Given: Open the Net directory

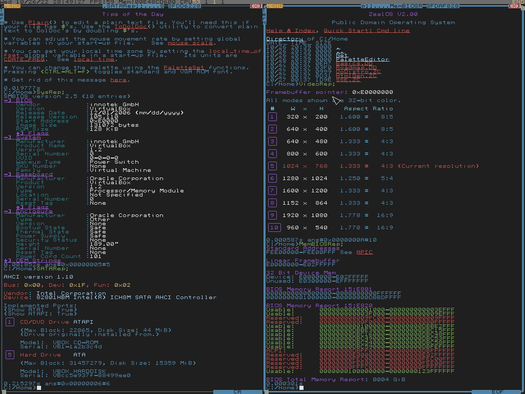Looking at the screenshot, I should point(342,55).
